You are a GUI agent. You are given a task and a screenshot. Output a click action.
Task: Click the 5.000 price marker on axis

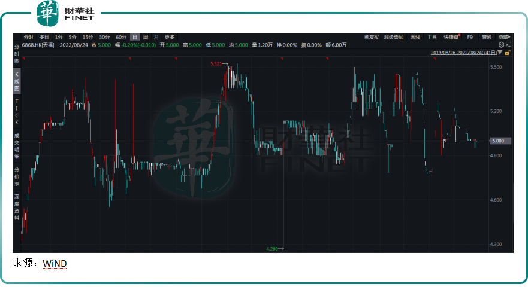(498, 141)
